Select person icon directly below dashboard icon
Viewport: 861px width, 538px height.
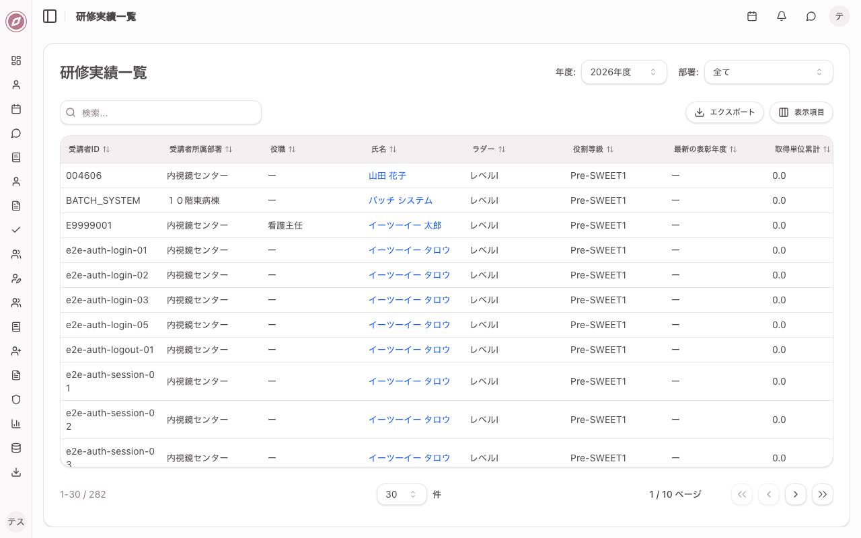16,85
